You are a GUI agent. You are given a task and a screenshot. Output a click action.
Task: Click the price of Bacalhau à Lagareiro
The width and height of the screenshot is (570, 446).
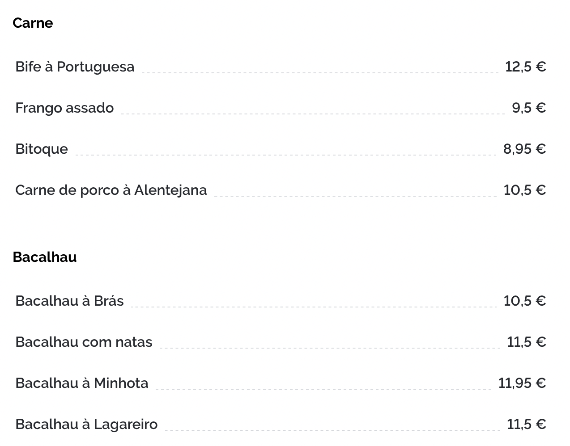coord(526,424)
